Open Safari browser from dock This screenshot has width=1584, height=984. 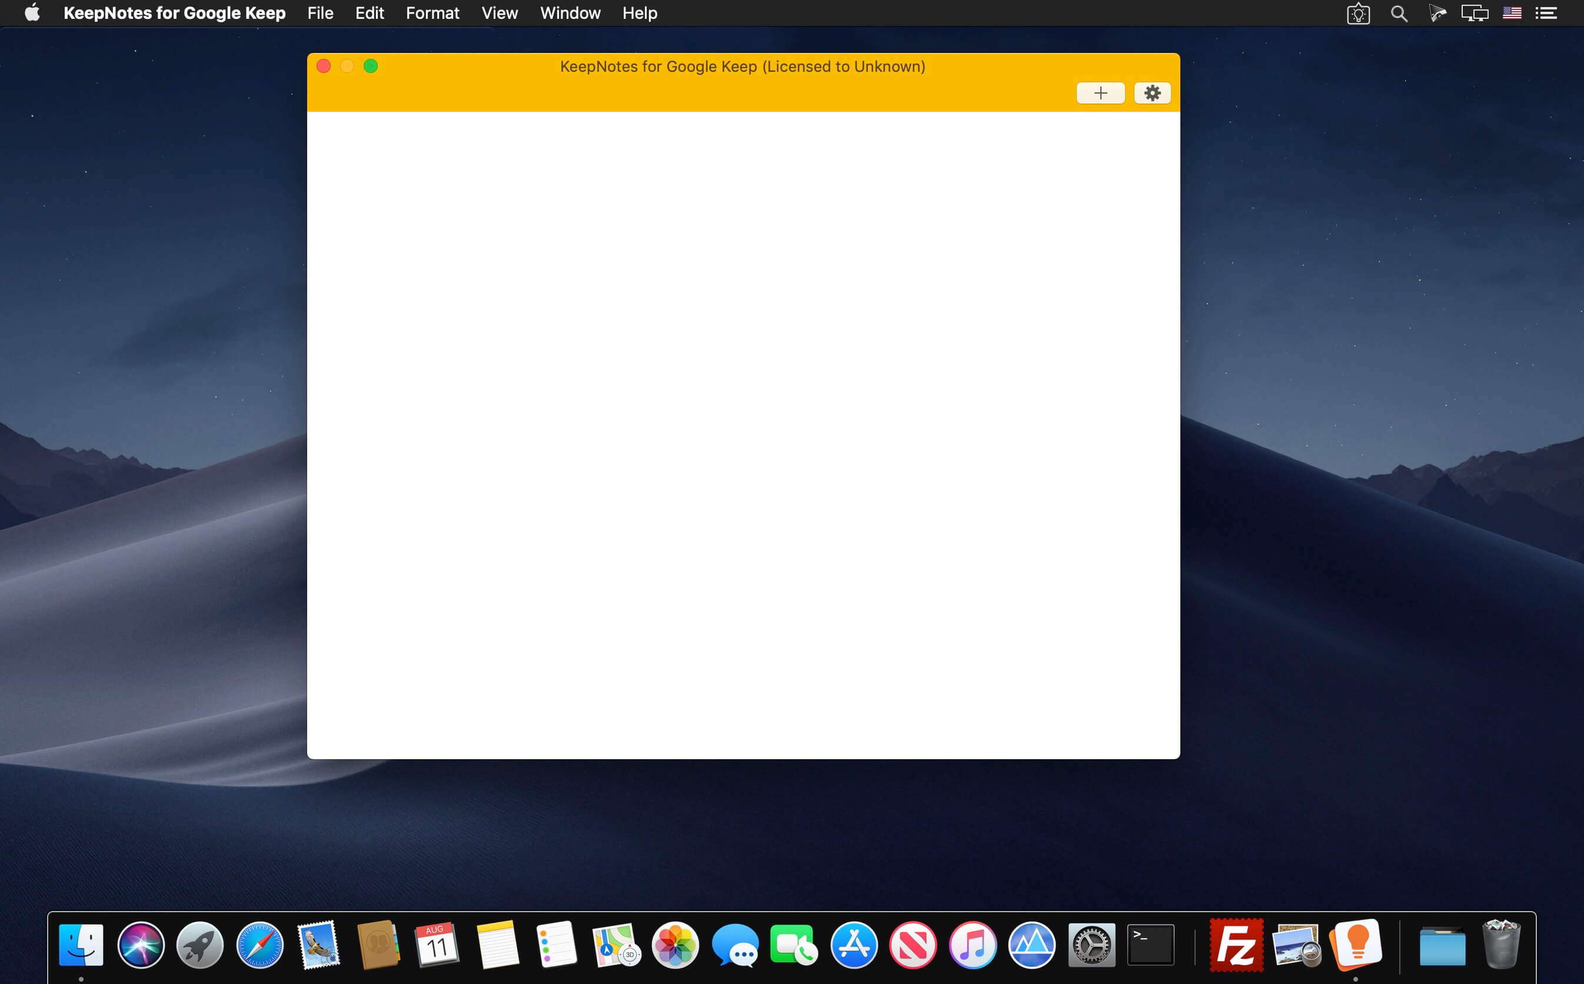tap(259, 945)
